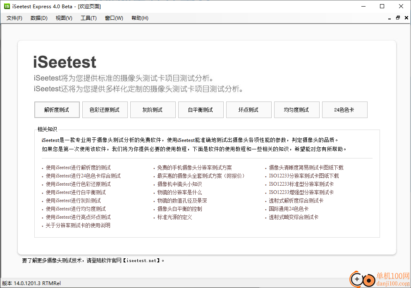Viewport: 411px width, 288px height.
Task: Open article 物镜的分辨率是什么
Action: point(179,193)
